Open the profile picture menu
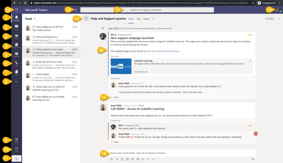The height and width of the screenshot is (163, 283). coord(278,10)
